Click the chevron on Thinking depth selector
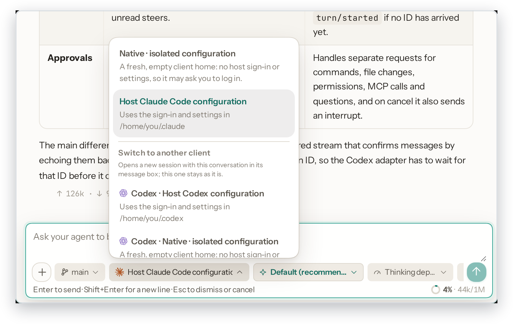Screen dimensions: 513x324 click(444, 272)
